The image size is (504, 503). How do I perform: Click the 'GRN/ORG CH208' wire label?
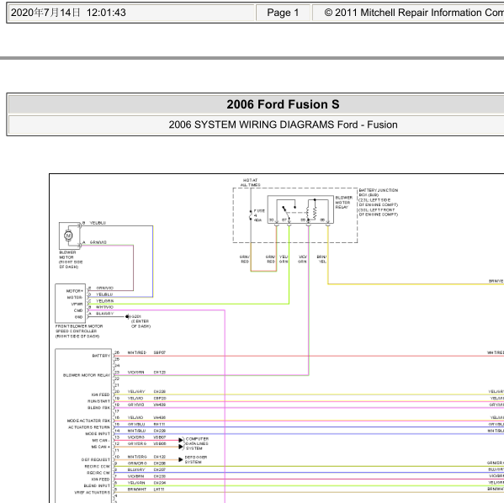coord(146,463)
